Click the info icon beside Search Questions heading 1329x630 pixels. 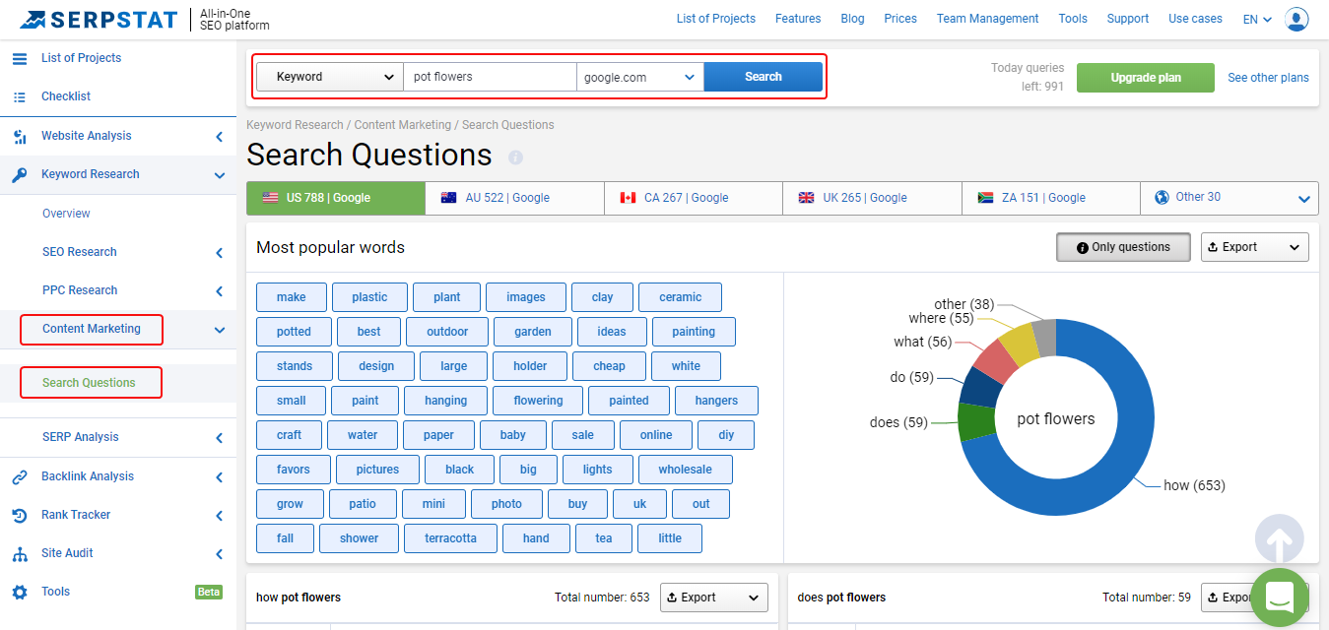point(514,156)
